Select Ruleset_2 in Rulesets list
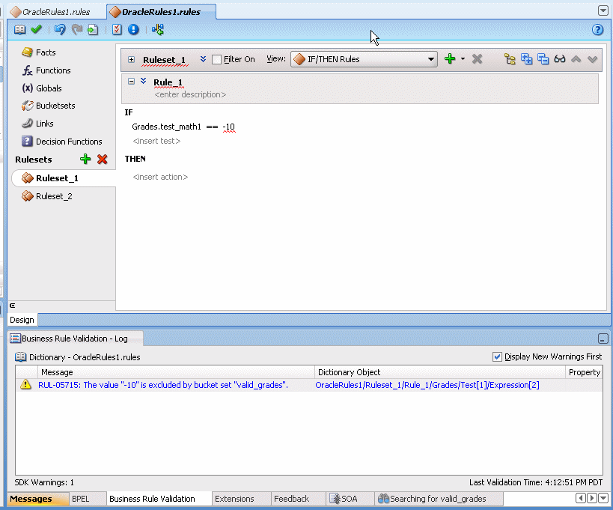This screenshot has width=613, height=510. pyautogui.click(x=54, y=196)
